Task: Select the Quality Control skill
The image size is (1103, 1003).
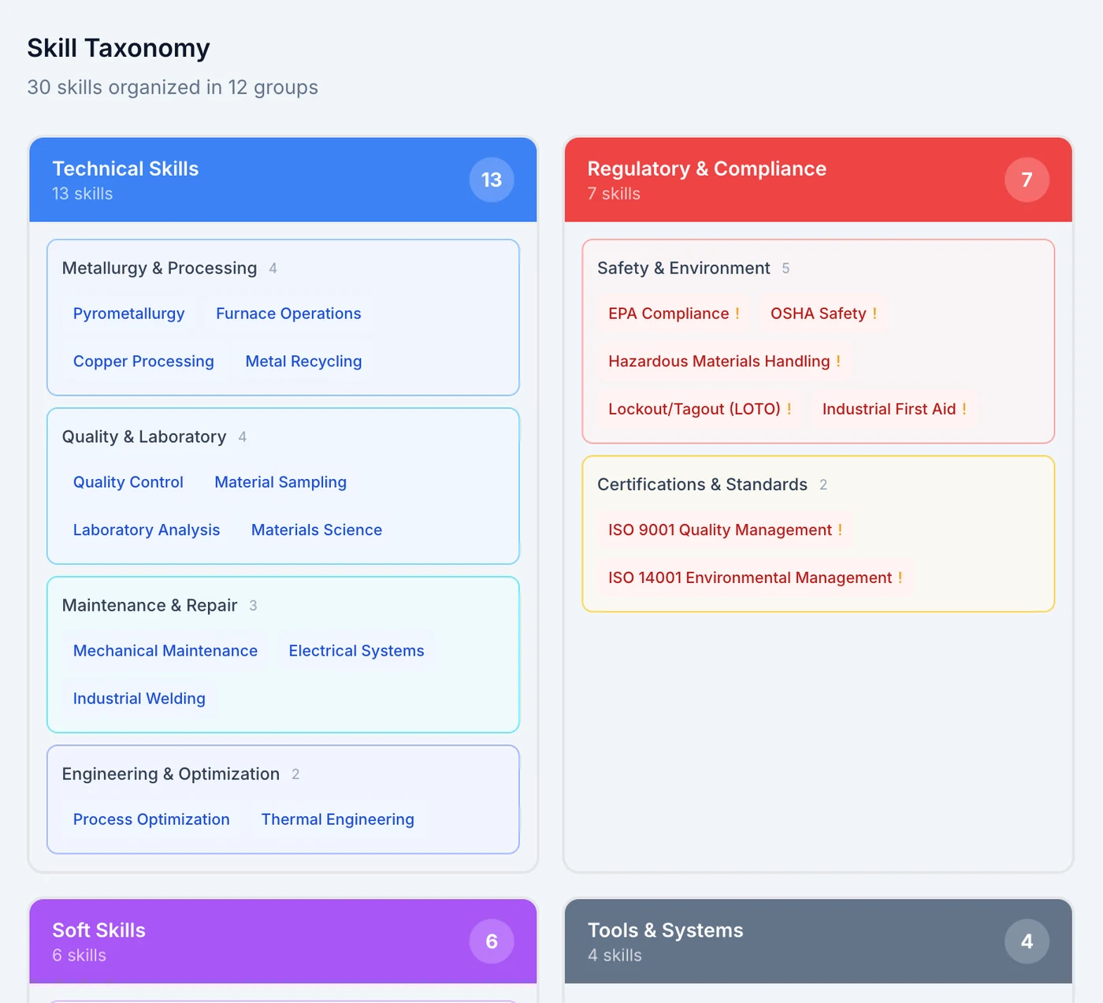Action: coord(128,482)
